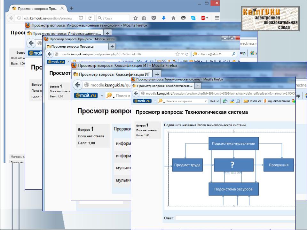Reload page in the Процессы window

[x=187, y=54]
